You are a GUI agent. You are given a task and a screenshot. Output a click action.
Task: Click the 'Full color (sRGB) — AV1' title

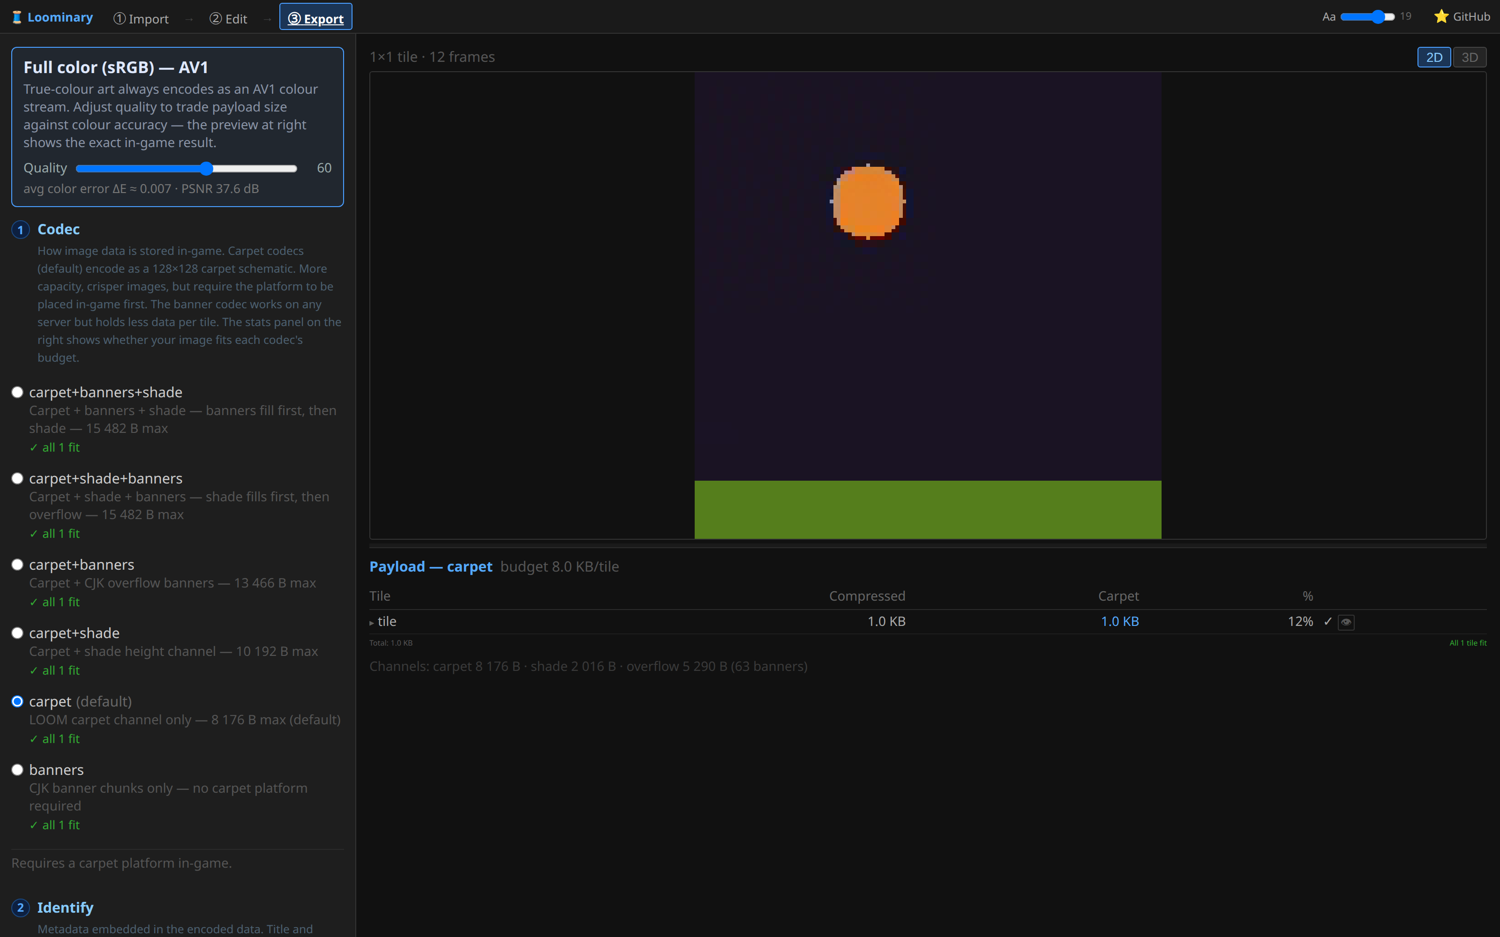tap(116, 67)
